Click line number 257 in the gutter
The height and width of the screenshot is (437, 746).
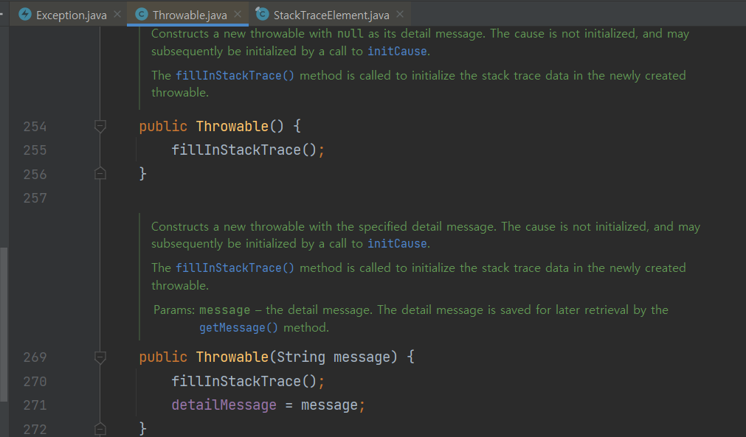tap(35, 198)
